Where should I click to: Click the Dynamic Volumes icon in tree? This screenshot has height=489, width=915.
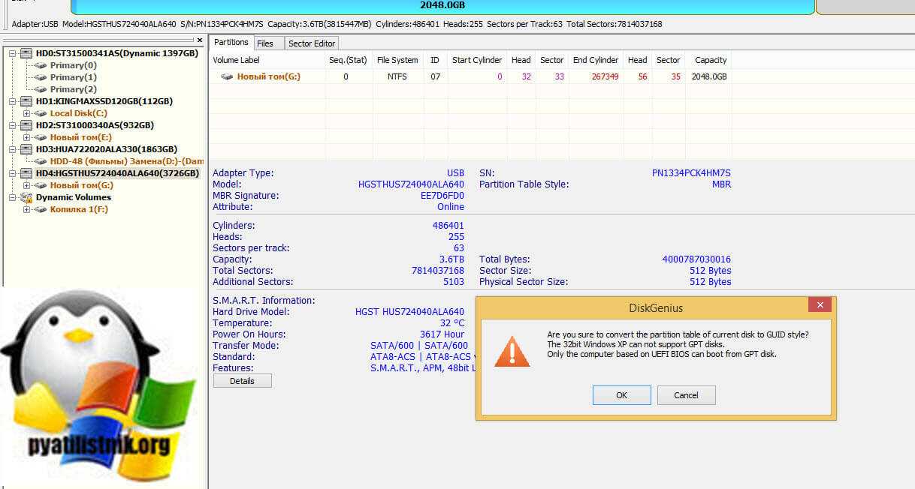pyautogui.click(x=26, y=197)
